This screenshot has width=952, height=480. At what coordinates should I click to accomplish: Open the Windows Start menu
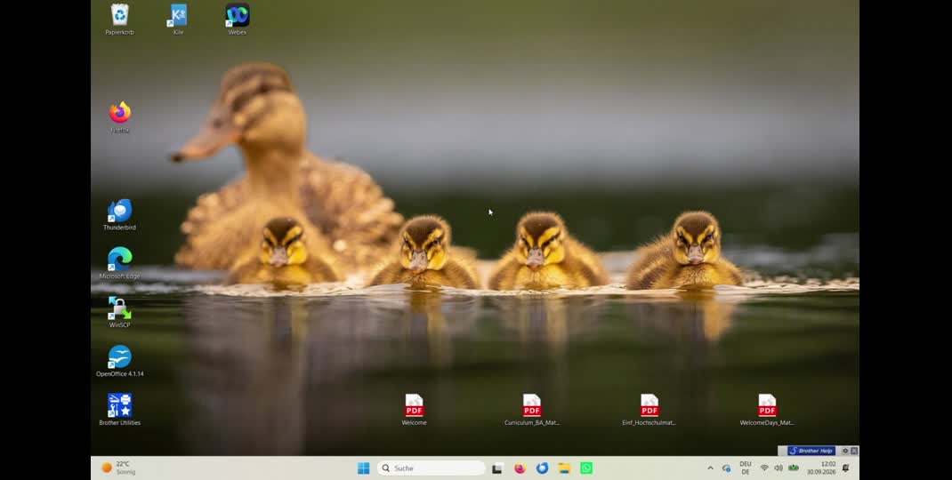coord(364,468)
